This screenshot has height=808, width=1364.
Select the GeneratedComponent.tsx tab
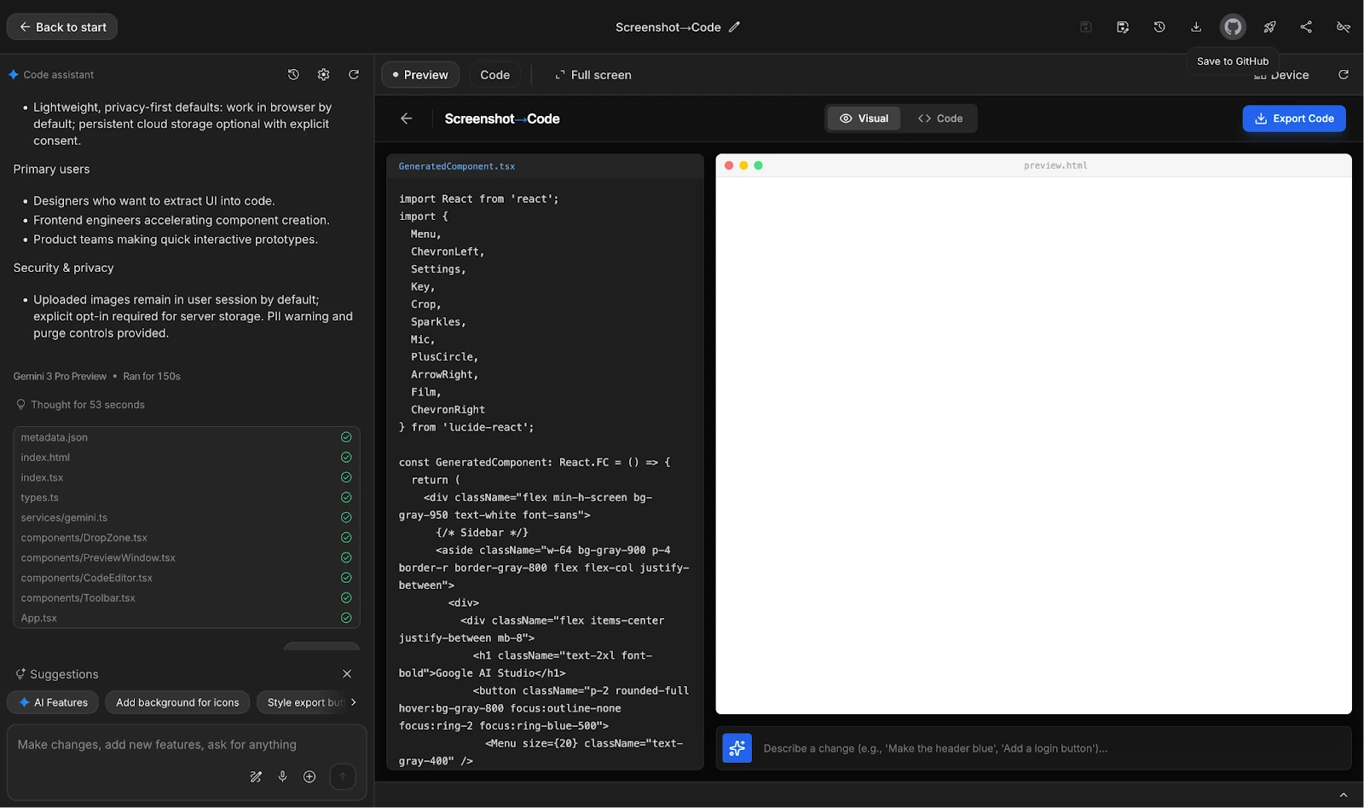pos(456,166)
